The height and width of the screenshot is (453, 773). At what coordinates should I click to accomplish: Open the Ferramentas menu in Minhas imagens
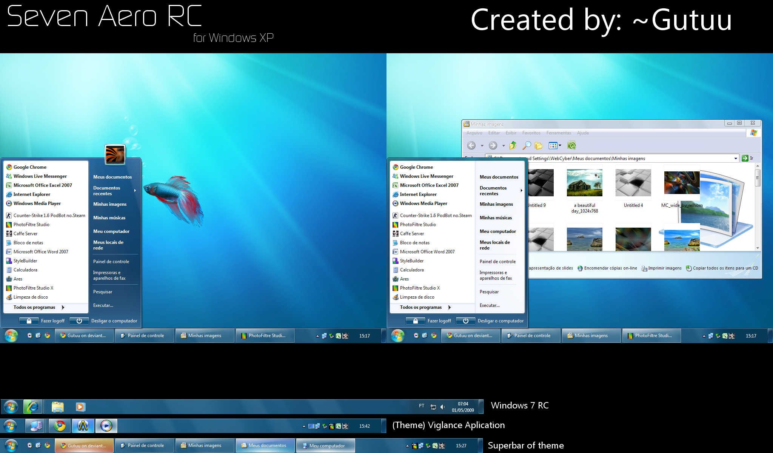(x=559, y=133)
